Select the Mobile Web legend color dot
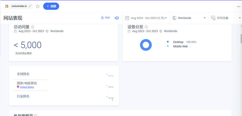The height and width of the screenshot is (116, 242). click(x=168, y=46)
